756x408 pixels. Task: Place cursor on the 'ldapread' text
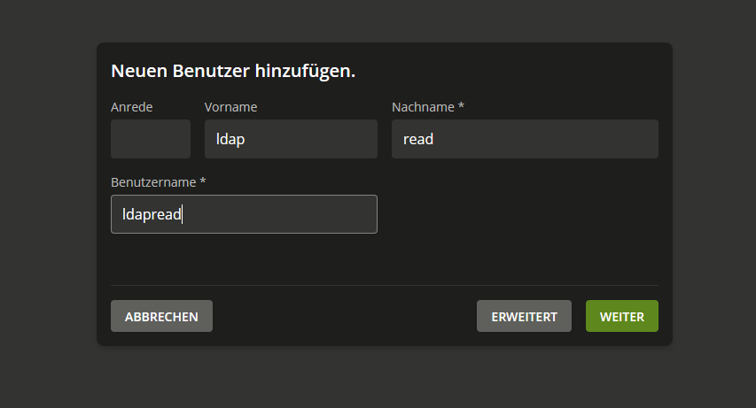(x=152, y=214)
